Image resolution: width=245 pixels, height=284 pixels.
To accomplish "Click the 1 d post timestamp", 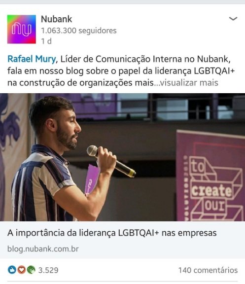I will coord(46,41).
